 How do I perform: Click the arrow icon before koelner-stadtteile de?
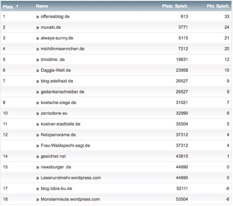[x=37, y=124]
